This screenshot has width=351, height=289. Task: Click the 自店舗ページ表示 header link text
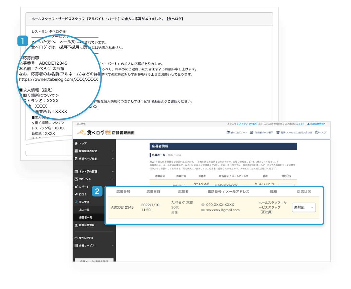[264, 132]
